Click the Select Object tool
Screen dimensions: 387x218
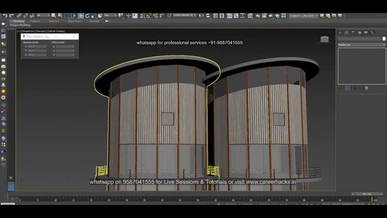click(54, 16)
